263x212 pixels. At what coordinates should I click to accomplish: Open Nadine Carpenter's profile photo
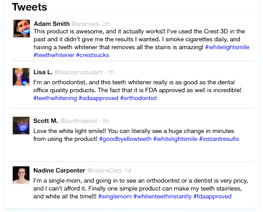[21, 175]
